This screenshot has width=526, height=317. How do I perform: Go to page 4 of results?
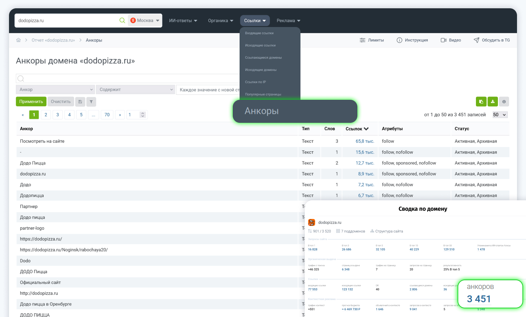70,115
